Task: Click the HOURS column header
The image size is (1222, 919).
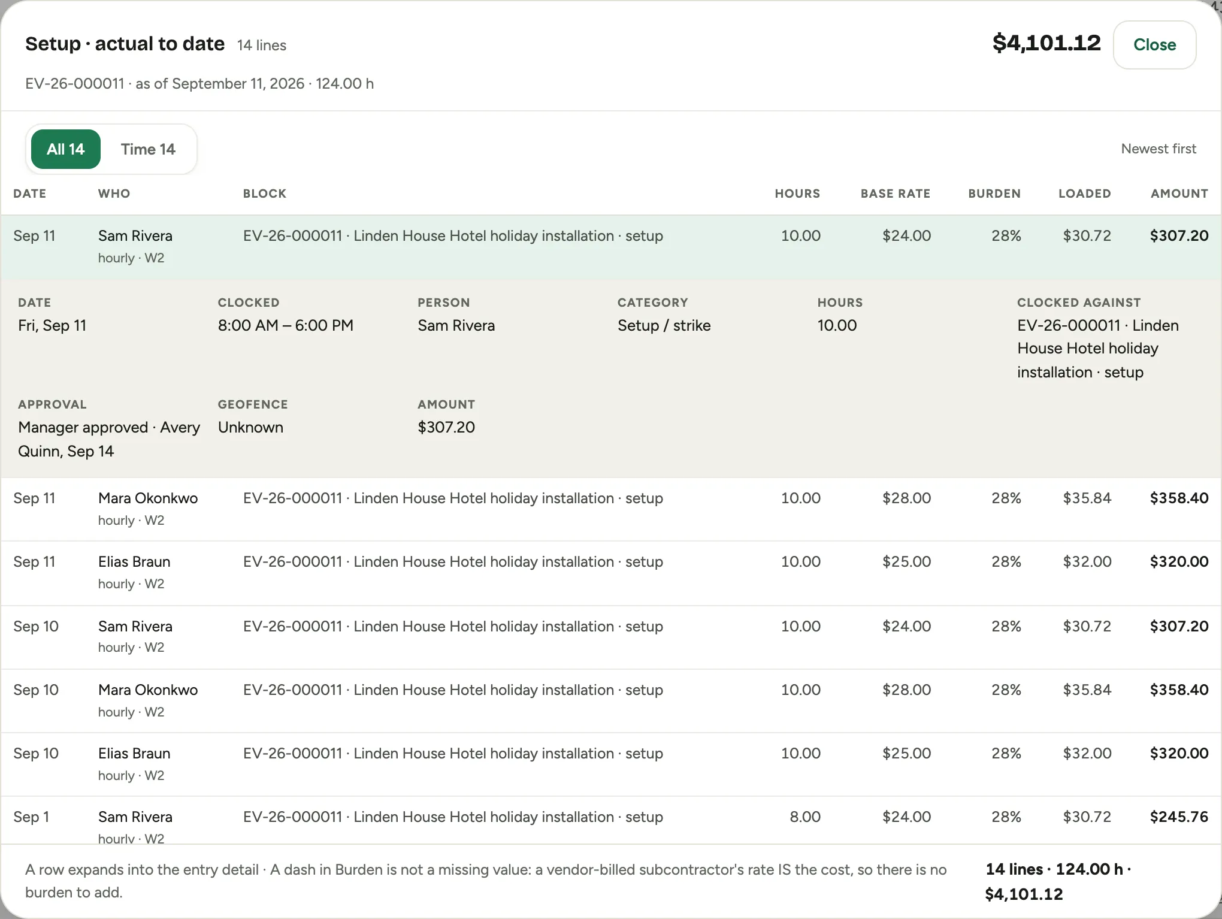Action: click(x=797, y=194)
